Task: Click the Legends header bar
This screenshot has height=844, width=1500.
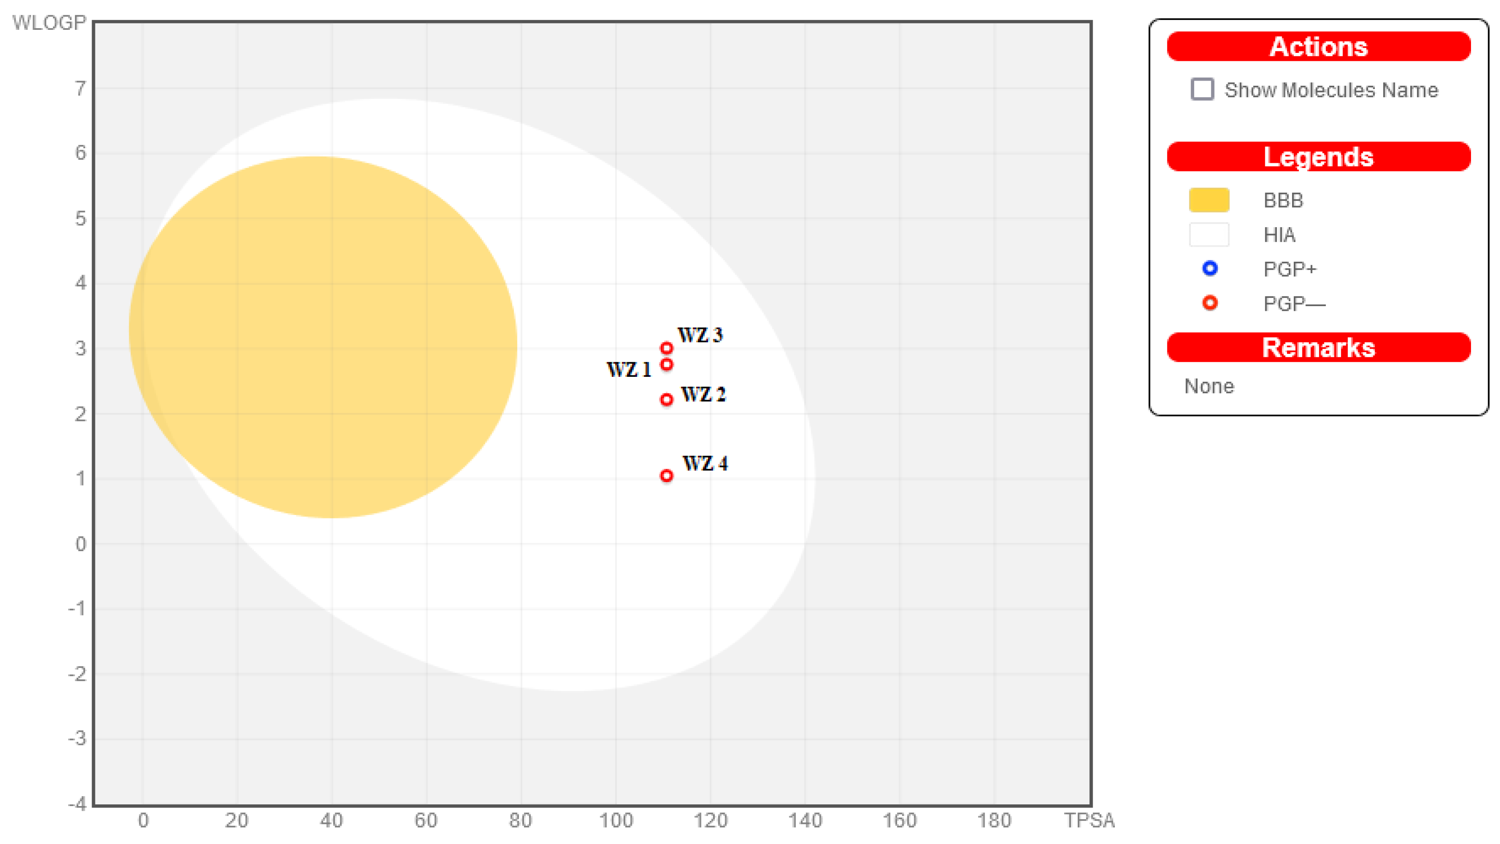Action: (1319, 157)
